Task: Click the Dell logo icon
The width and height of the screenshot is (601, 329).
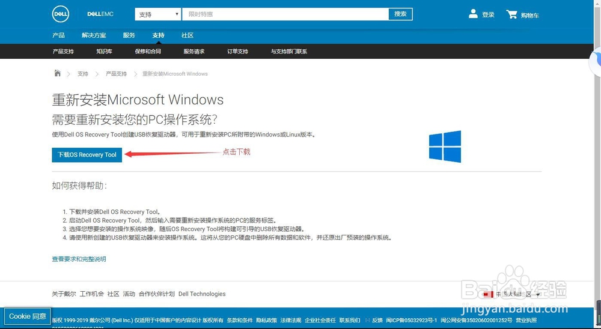Action: point(61,14)
